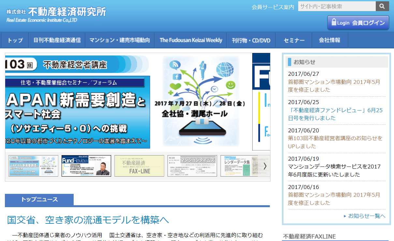Select the 不動産経済 FAX-LINE thumbnail

(x=139, y=166)
